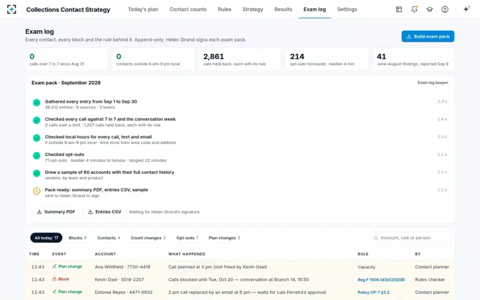480x300 pixels.
Task: Filter log by Plan changes
Action: [224, 238]
